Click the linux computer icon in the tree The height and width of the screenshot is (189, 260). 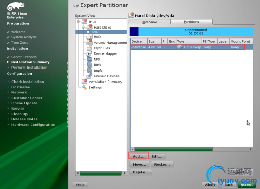click(x=85, y=21)
